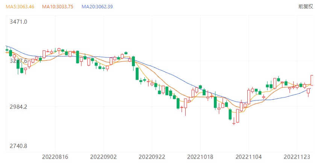Click the 20220922 date on the axis
This screenshot has width=315, height=163.
click(152, 156)
